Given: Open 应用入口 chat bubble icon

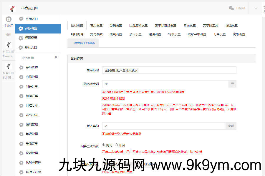Looking at the screenshot, I should click(21, 19).
